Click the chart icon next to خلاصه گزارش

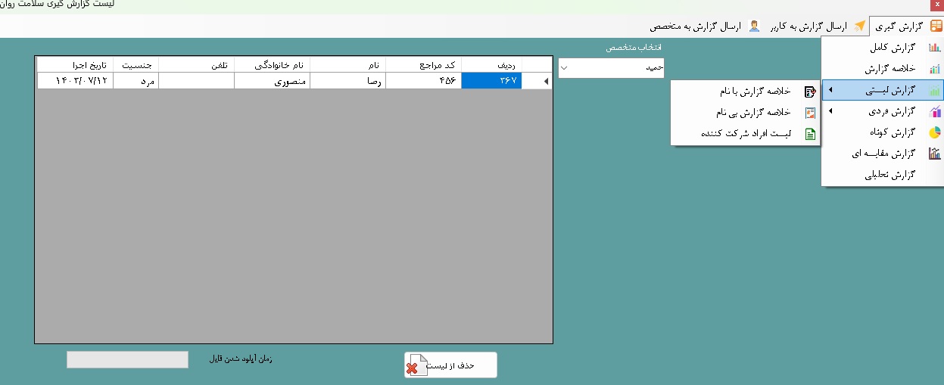[x=935, y=69]
